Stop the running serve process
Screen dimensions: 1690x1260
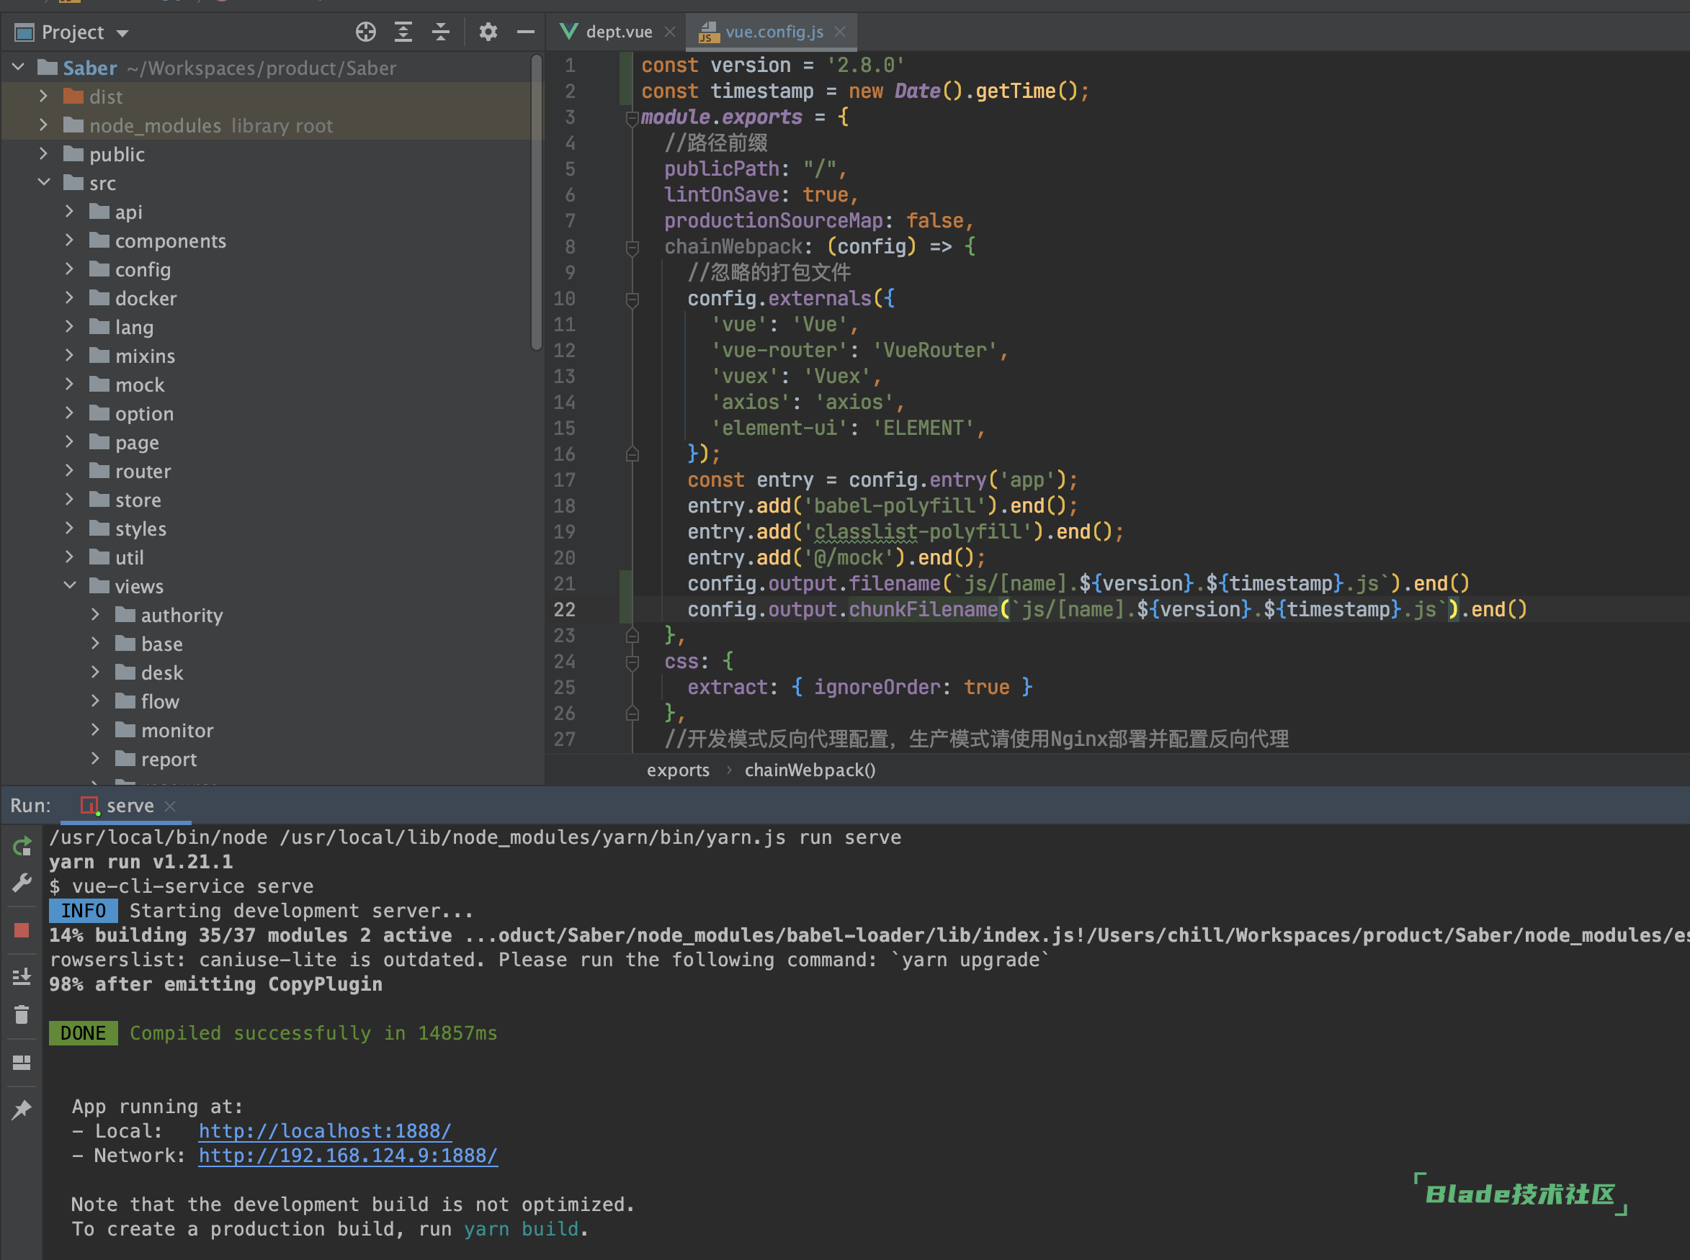pyautogui.click(x=22, y=930)
